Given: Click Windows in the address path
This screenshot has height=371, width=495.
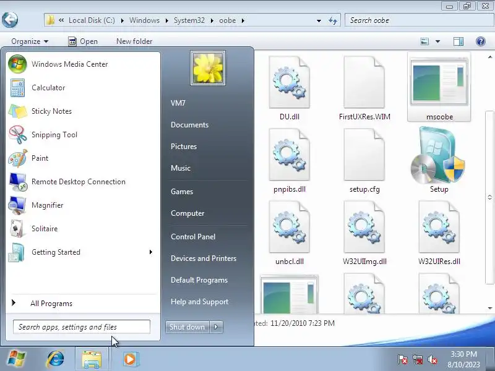Looking at the screenshot, I should (144, 20).
